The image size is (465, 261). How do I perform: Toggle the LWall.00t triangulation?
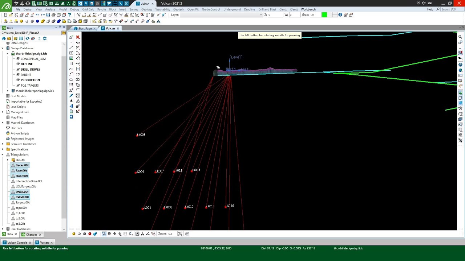[x=22, y=192]
